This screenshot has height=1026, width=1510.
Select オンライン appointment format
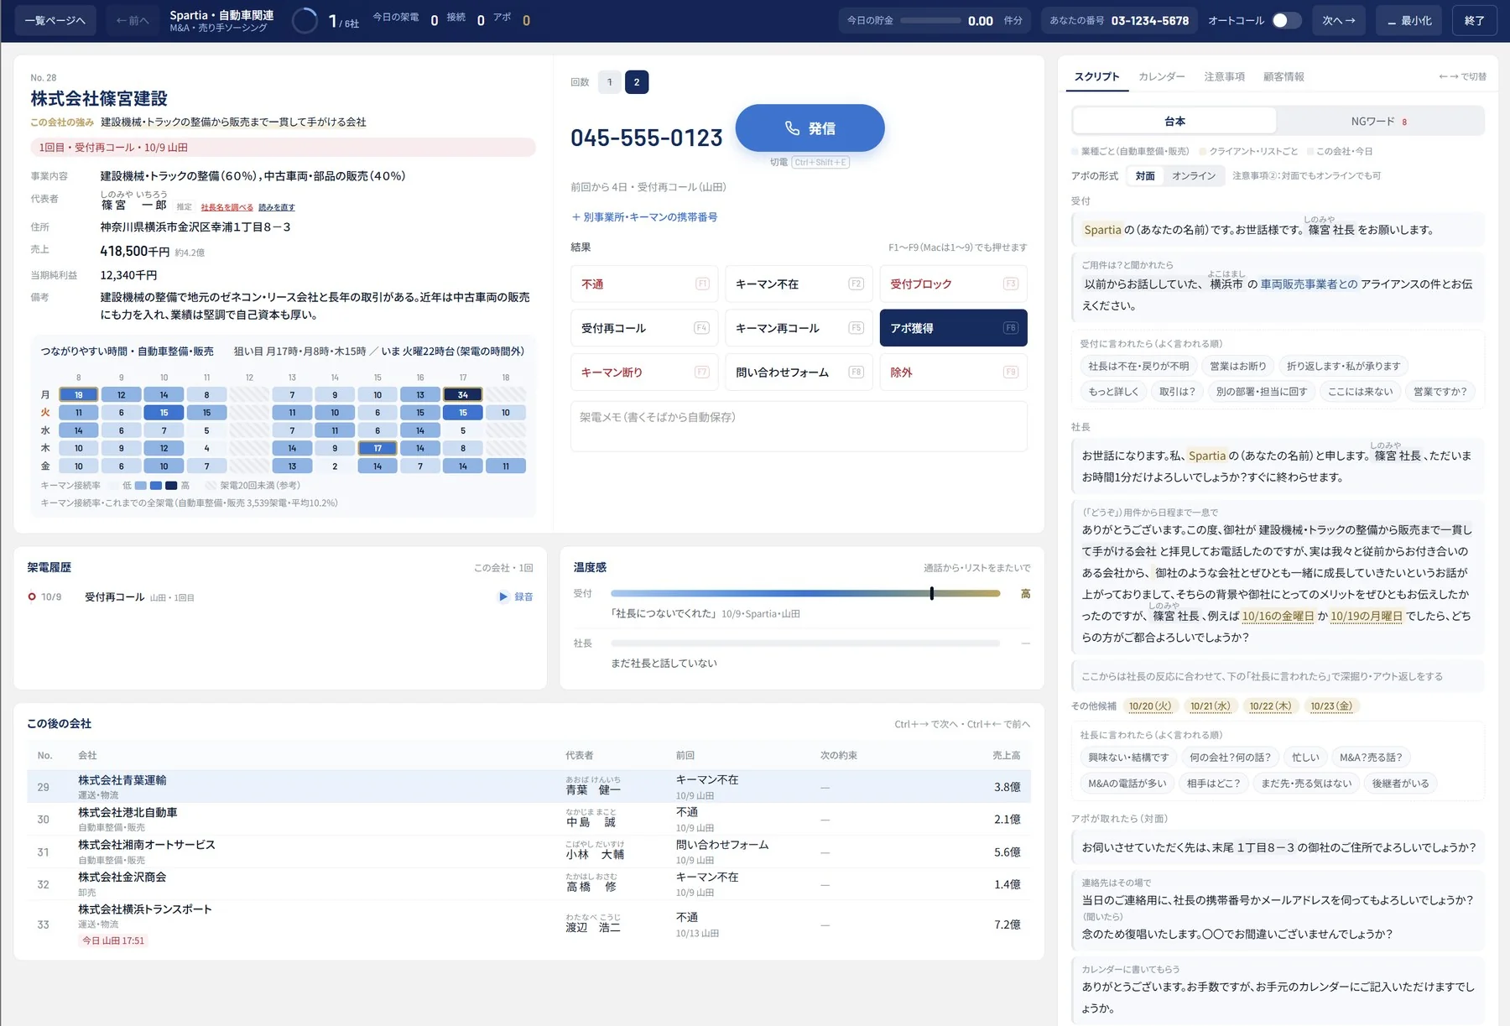tap(1194, 175)
